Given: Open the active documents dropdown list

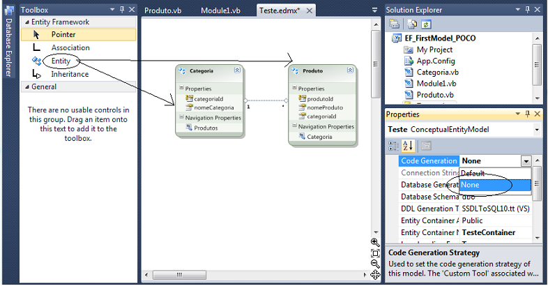Looking at the screenshot, I should tap(374, 10).
